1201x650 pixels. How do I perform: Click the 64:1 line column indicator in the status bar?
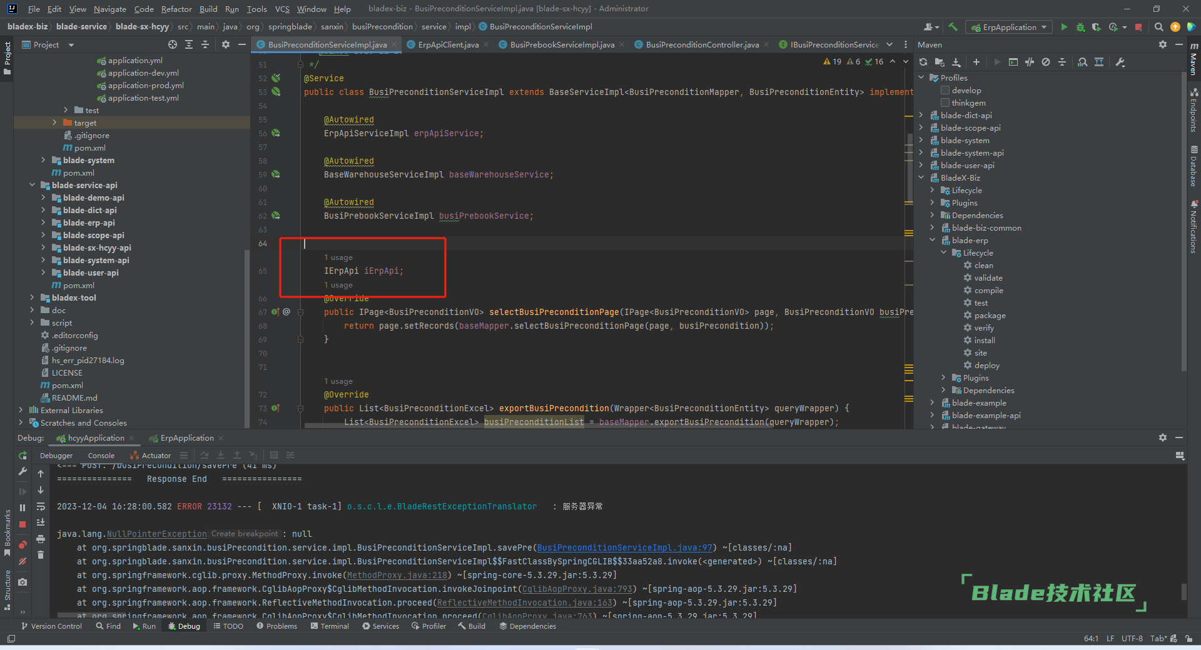[x=1091, y=639]
